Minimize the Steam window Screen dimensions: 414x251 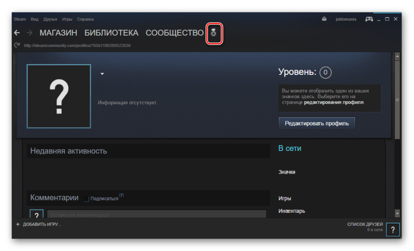point(379,19)
